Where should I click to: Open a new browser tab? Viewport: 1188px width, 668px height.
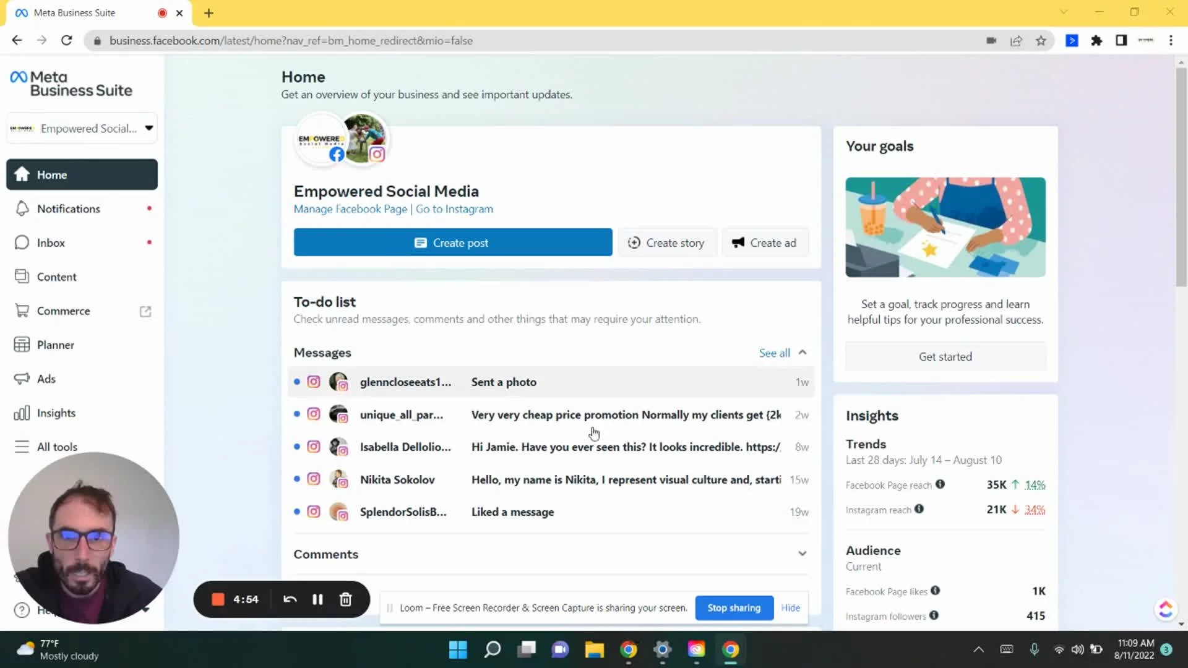[209, 13]
